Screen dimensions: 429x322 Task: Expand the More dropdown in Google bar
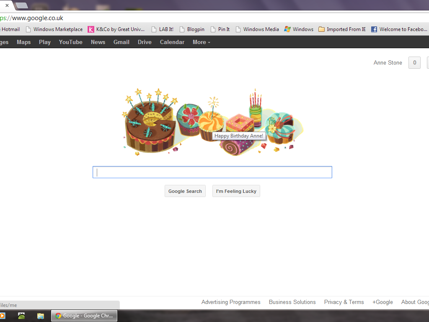pos(202,42)
